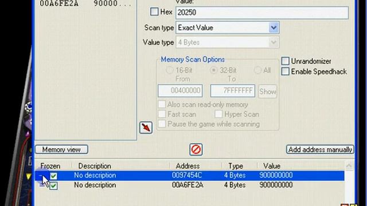This screenshot has height=206, width=367.
Task: Toggle Pause the game while scanning
Action: tap(162, 124)
